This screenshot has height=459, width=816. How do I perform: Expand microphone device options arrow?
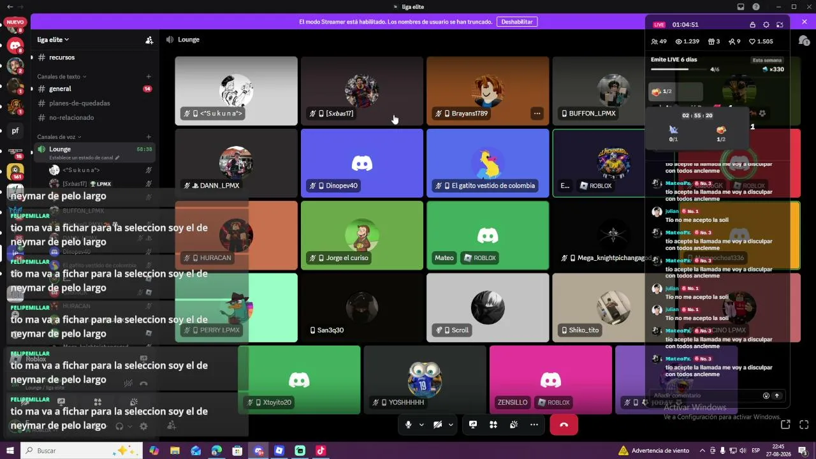point(421,425)
